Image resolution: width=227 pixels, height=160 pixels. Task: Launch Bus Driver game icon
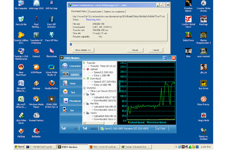pyautogui.click(x=203, y=85)
